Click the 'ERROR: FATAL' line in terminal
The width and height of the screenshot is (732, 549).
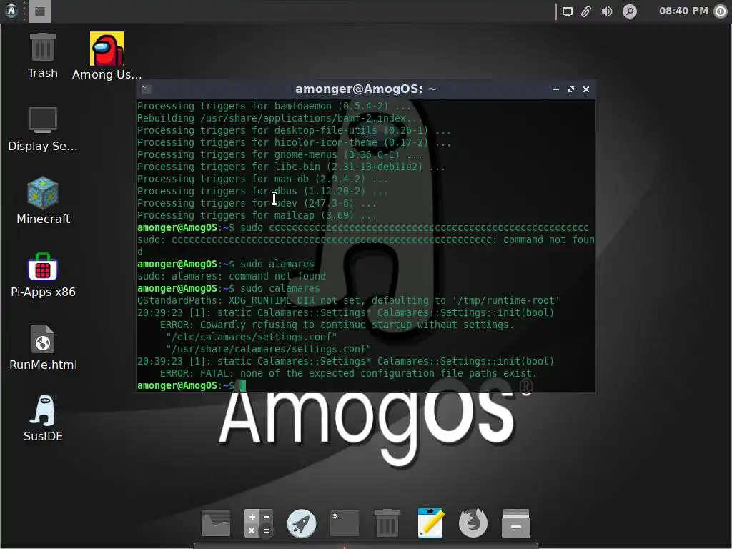(x=348, y=373)
